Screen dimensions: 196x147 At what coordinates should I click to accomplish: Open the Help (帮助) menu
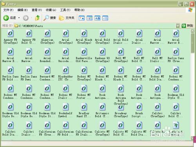click(x=79, y=10)
